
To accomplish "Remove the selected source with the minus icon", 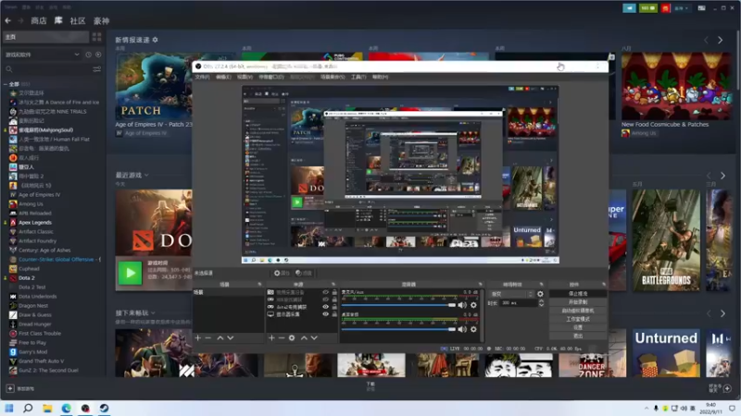I will pos(282,337).
